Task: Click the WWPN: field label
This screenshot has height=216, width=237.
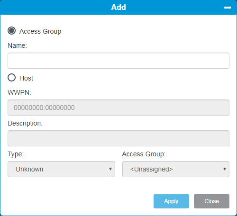Action: (19, 92)
